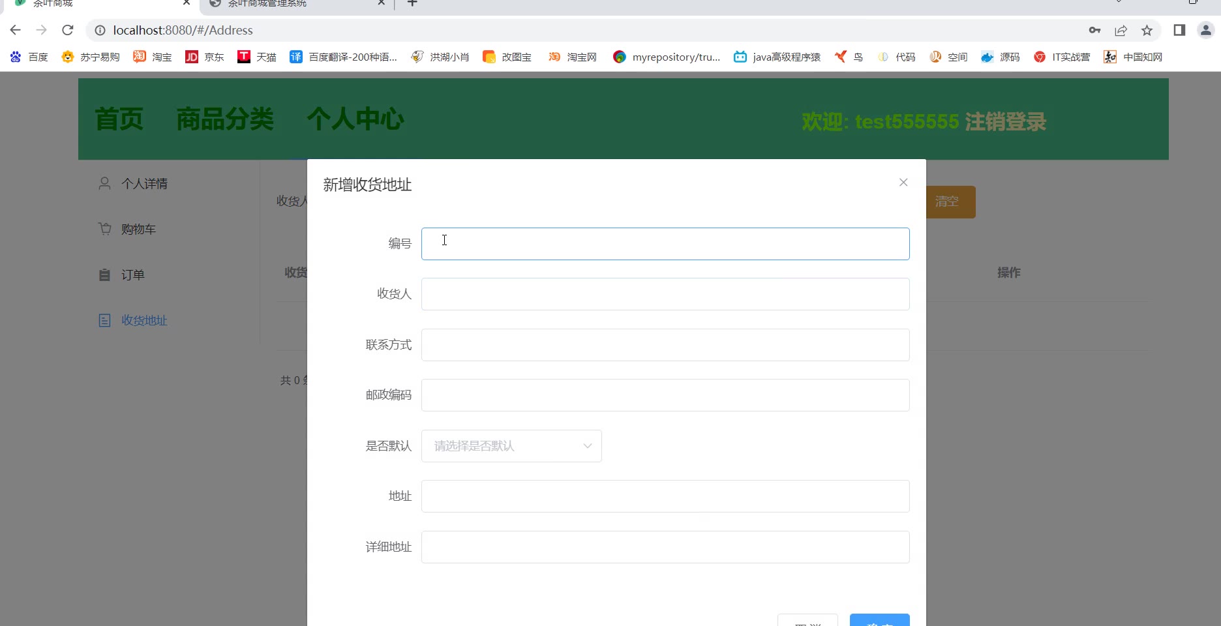Click the 欢迎: test555555 welcome text

tap(880, 122)
